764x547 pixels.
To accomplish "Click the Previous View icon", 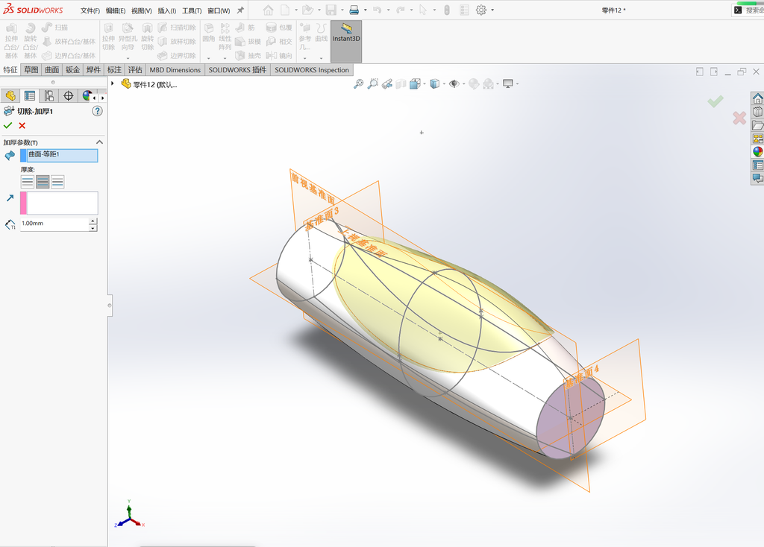I will [x=387, y=83].
